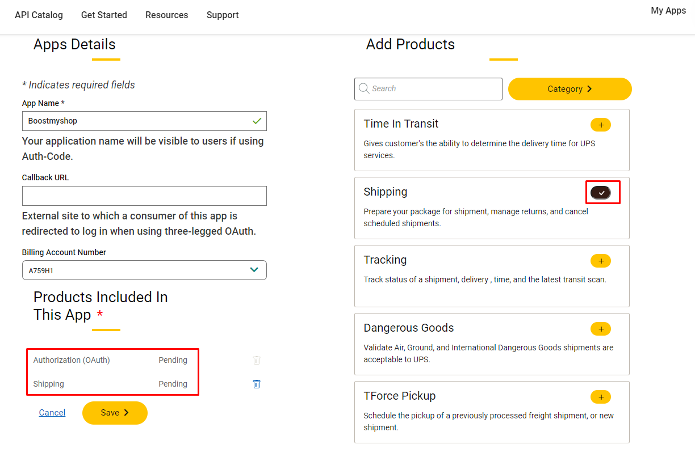Cancel editing the app
The width and height of the screenshot is (695, 449).
click(52, 413)
